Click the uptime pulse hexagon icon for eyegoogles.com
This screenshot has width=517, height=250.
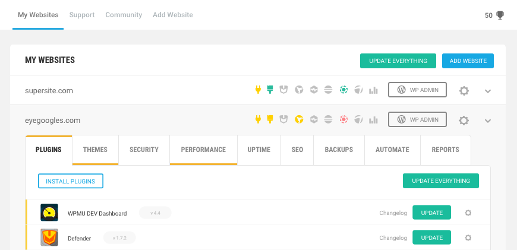pos(314,119)
